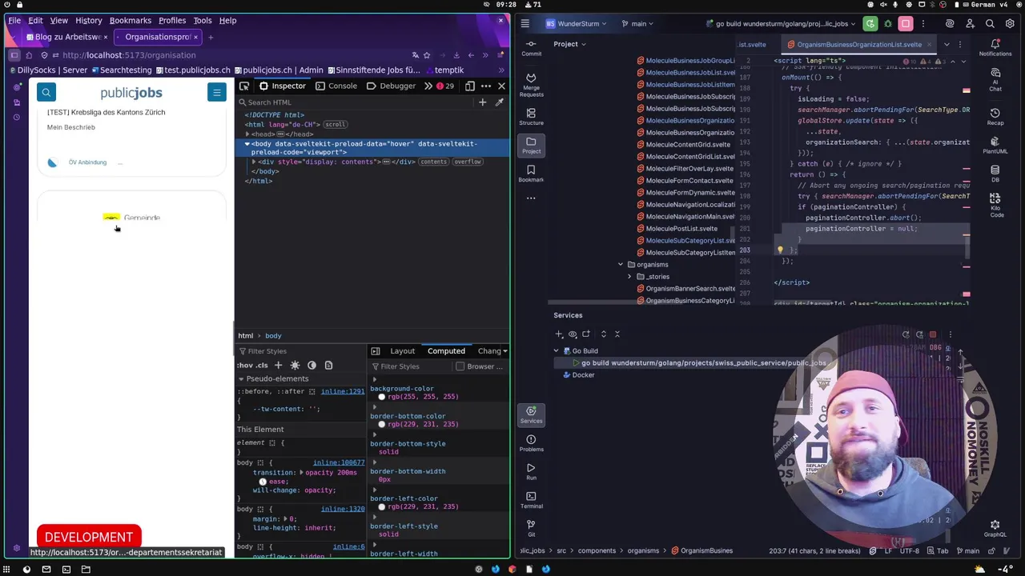Expand the head element in HTML tree
This screenshot has width=1025, height=576.
click(x=247, y=134)
